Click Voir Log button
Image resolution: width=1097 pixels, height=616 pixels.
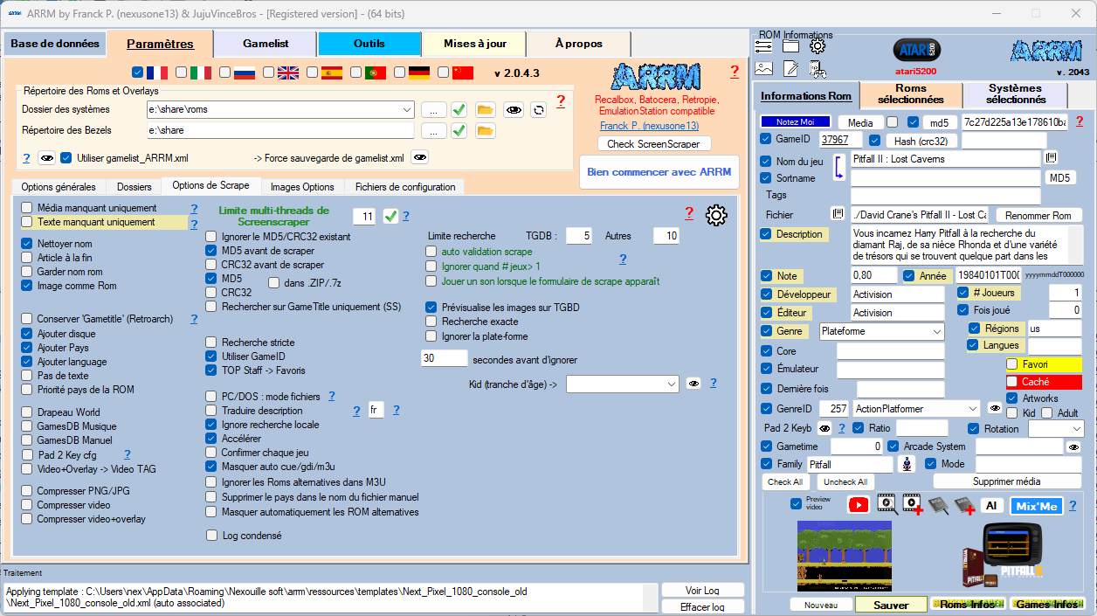(703, 590)
